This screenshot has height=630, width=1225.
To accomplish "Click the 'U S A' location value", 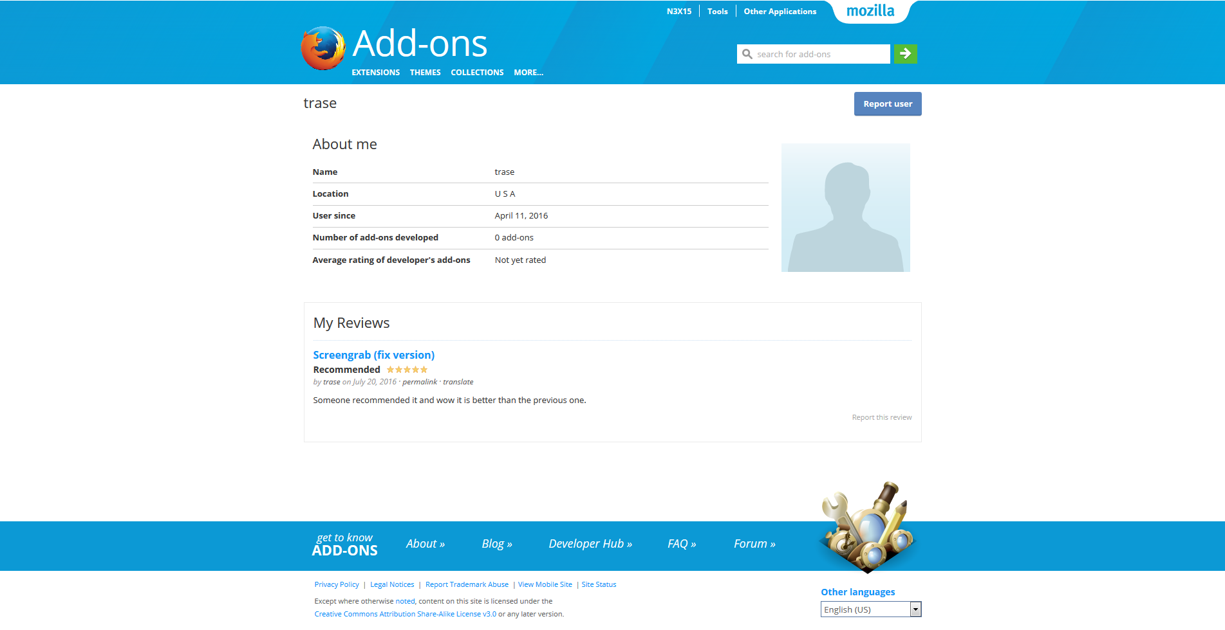I will pos(505,194).
